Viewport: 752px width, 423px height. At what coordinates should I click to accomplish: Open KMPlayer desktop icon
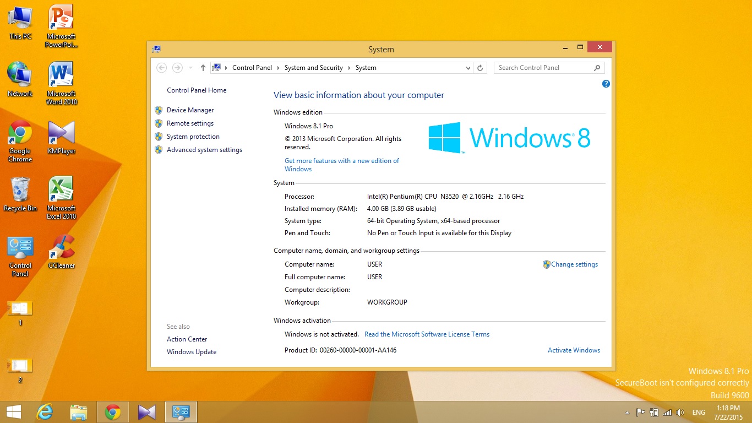pos(61,137)
